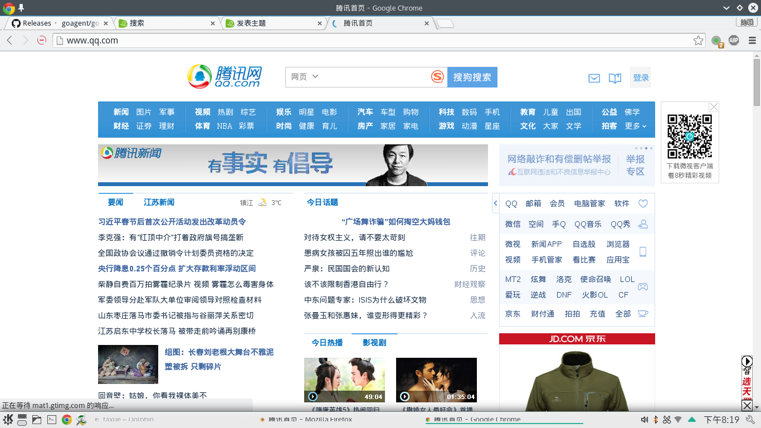Open the 长春刘老根大舞台 photo thumbnail

[x=128, y=364]
